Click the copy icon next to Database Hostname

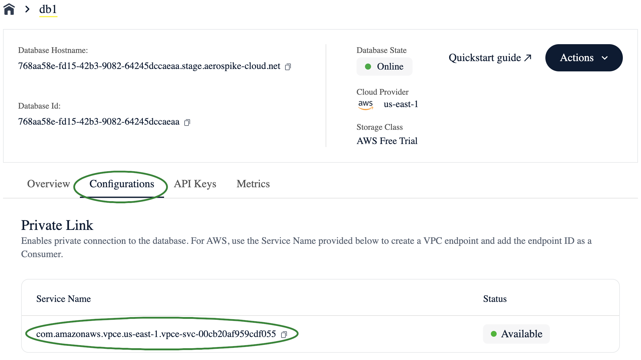pyautogui.click(x=289, y=67)
